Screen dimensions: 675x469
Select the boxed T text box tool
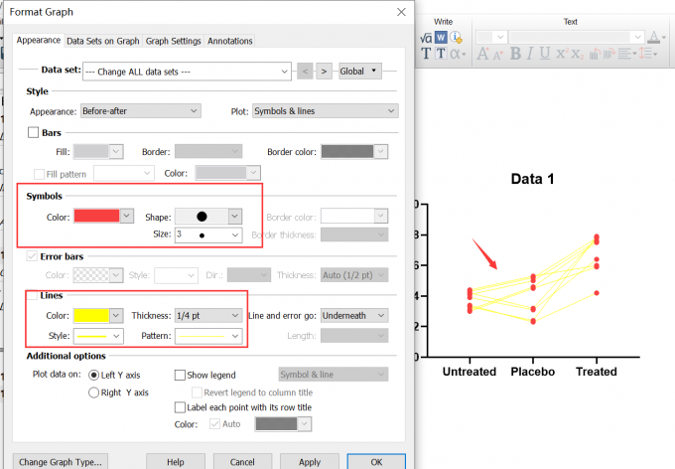pos(441,54)
